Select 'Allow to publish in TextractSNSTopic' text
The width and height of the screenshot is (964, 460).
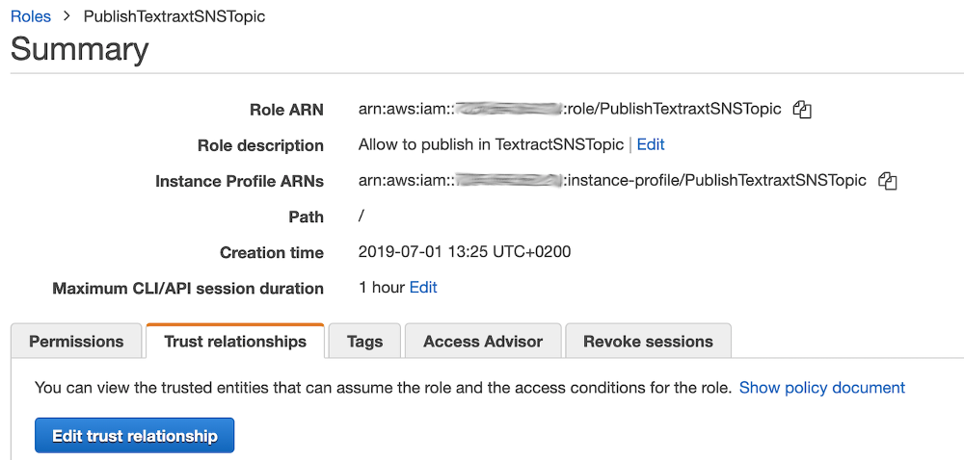(491, 144)
